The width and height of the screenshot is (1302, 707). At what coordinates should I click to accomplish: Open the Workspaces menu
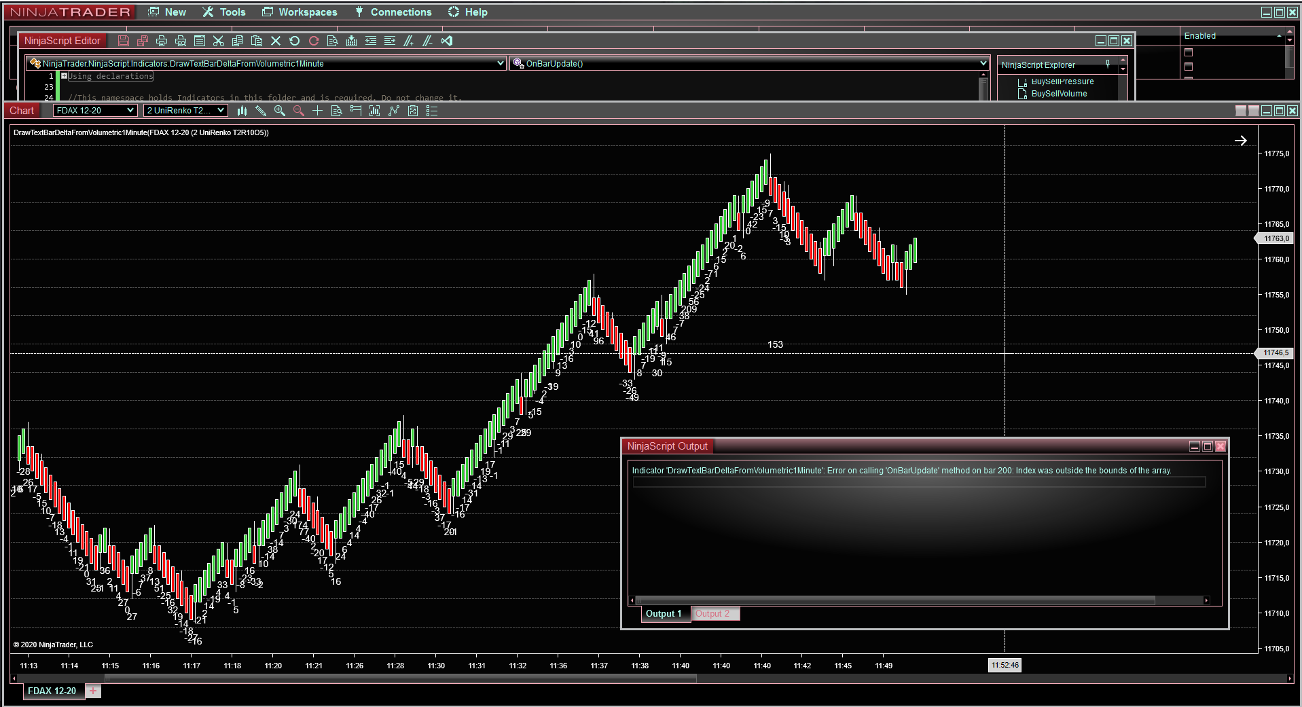point(300,12)
